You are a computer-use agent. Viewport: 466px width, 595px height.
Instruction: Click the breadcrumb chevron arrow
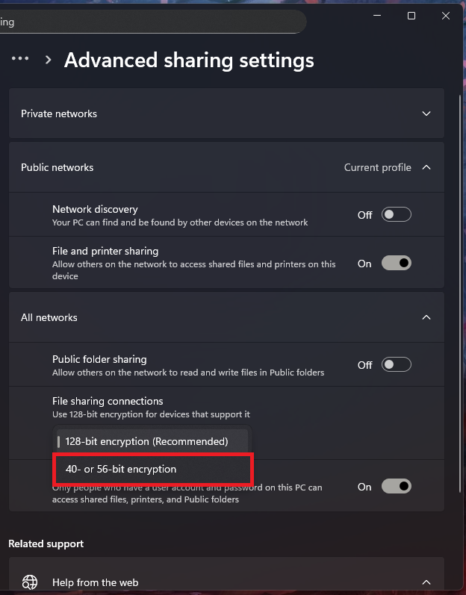point(49,60)
